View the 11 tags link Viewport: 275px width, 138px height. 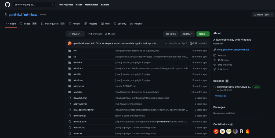110,34
